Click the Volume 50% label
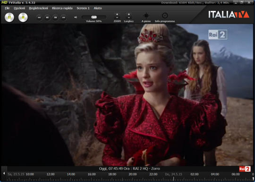255x182 pixels. pos(94,21)
